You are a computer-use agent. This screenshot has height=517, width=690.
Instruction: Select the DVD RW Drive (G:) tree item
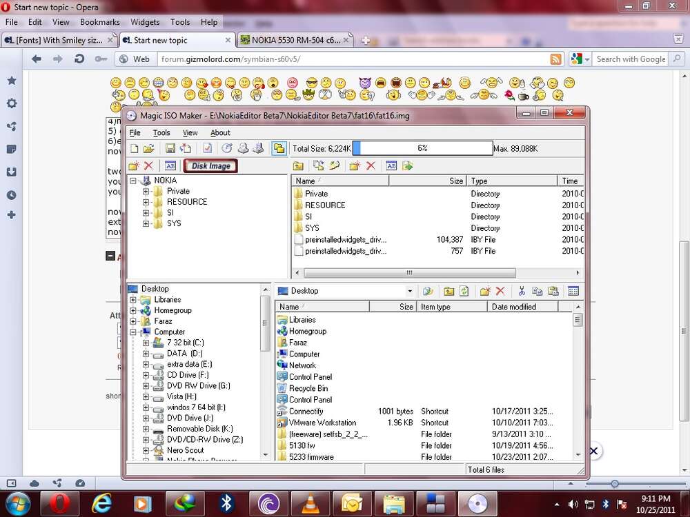click(199, 386)
